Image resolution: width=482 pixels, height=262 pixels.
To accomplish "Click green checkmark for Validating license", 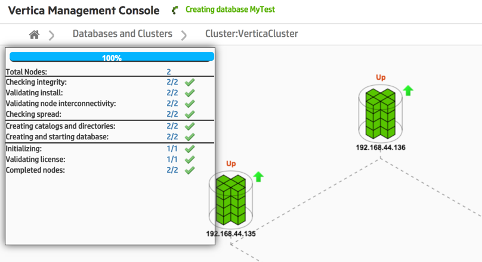I will 190,160.
